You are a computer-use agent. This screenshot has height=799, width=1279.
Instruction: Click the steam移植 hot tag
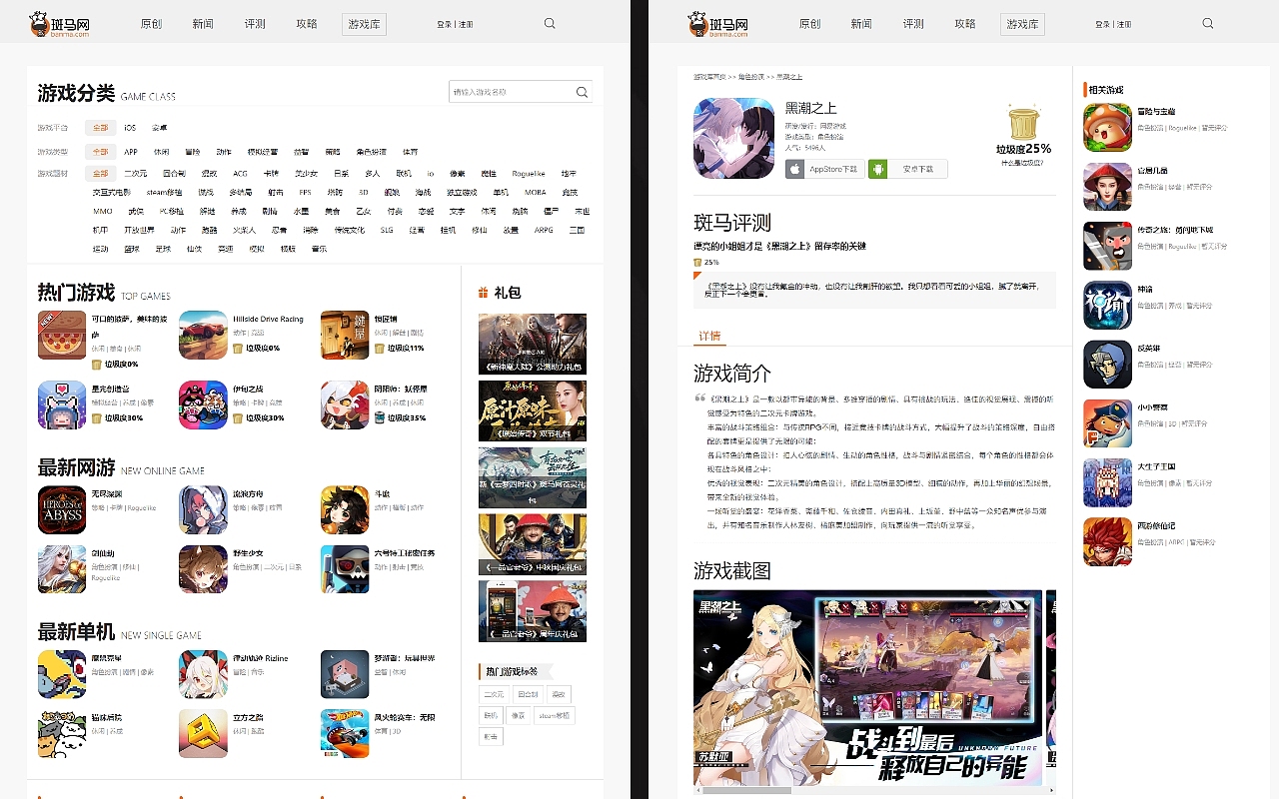point(555,715)
